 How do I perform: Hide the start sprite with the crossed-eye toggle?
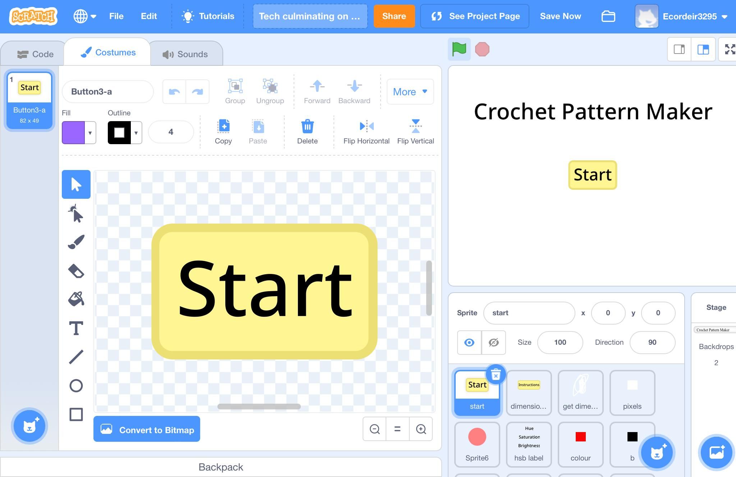(x=493, y=342)
